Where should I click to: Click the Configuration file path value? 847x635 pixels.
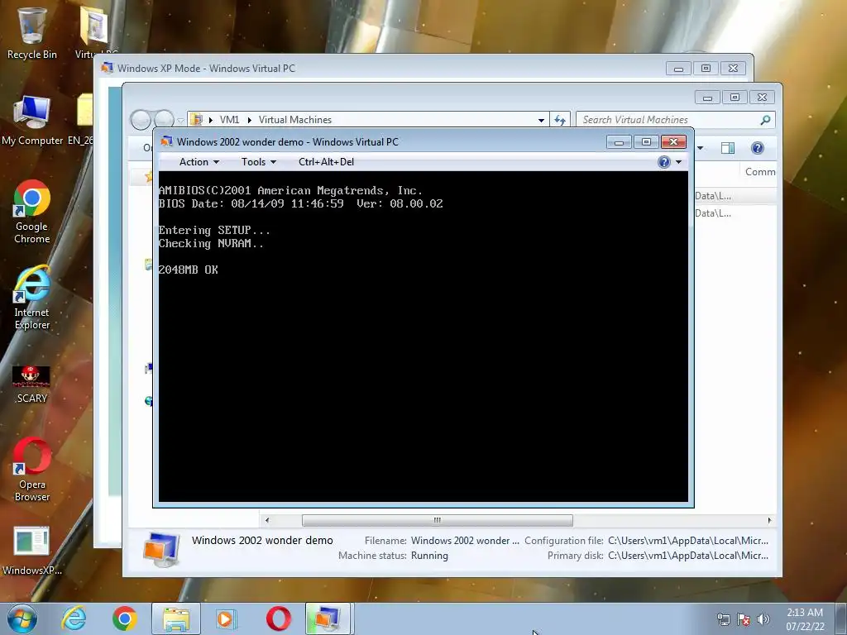click(x=688, y=541)
